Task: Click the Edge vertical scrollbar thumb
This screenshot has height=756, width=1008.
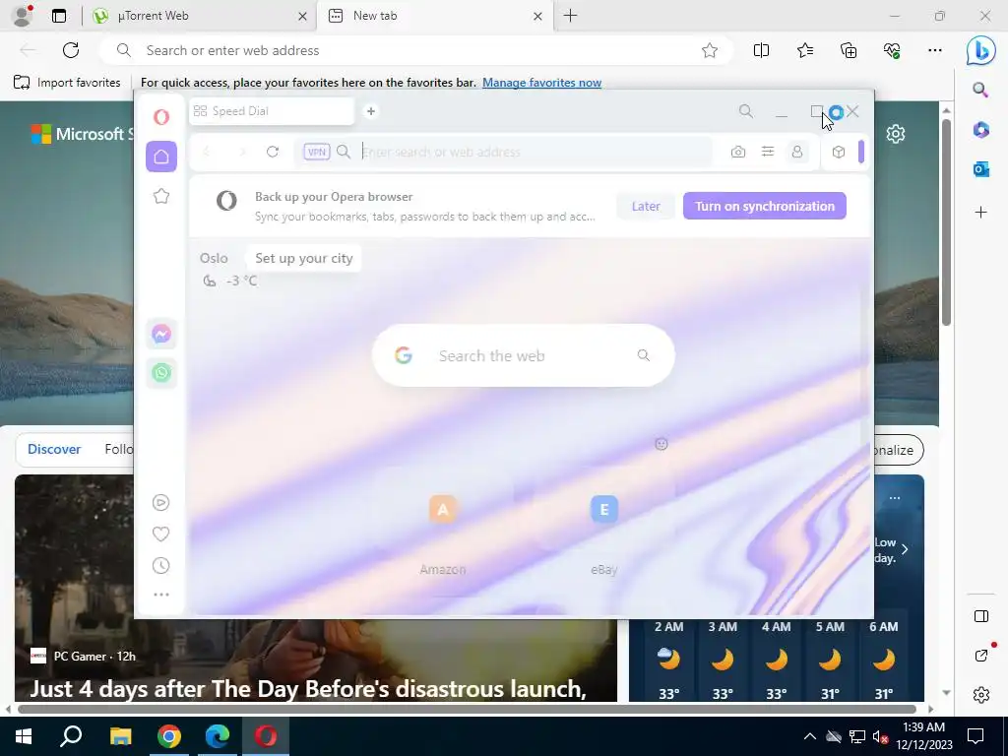Action: [946, 221]
